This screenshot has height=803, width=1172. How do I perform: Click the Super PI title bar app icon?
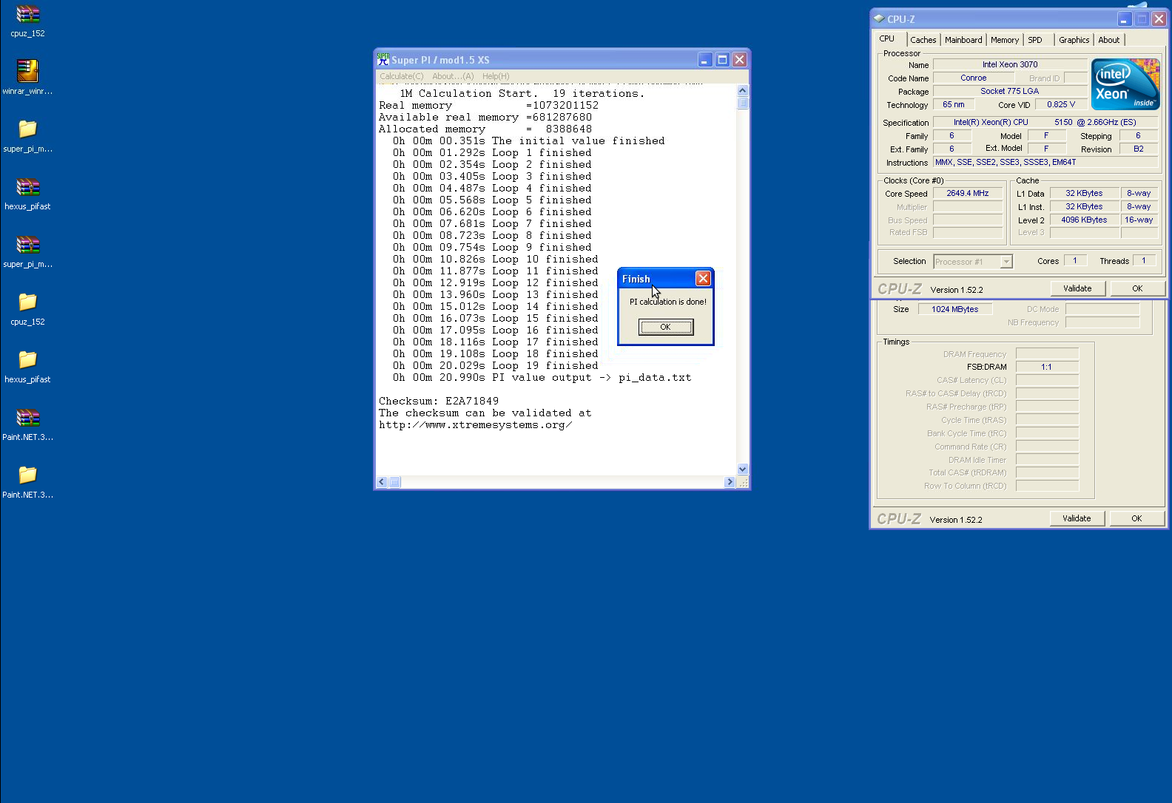383,59
